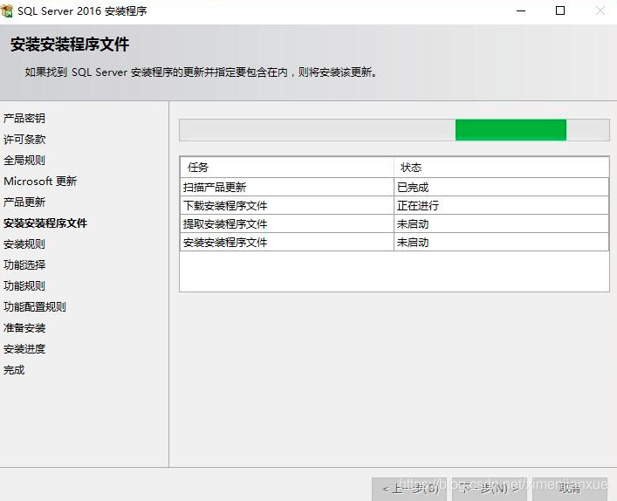The width and height of the screenshot is (617, 501).
Task: Click the 状态 column header
Action: point(501,168)
